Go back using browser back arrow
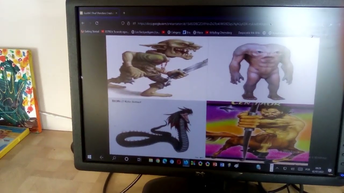Image resolution: width=344 pixels, height=193 pixels. tap(83, 23)
